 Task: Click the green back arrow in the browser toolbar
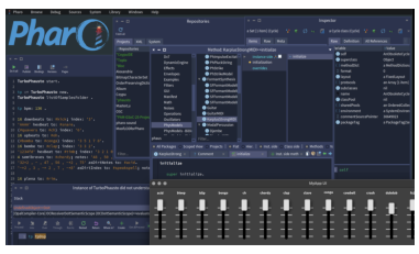click(325, 154)
